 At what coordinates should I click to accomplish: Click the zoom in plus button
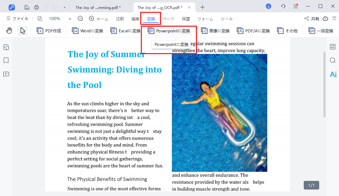click(91, 18)
